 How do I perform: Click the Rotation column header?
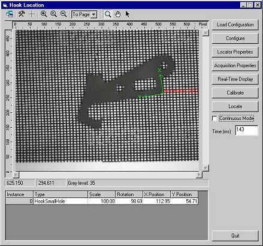(x=129, y=194)
